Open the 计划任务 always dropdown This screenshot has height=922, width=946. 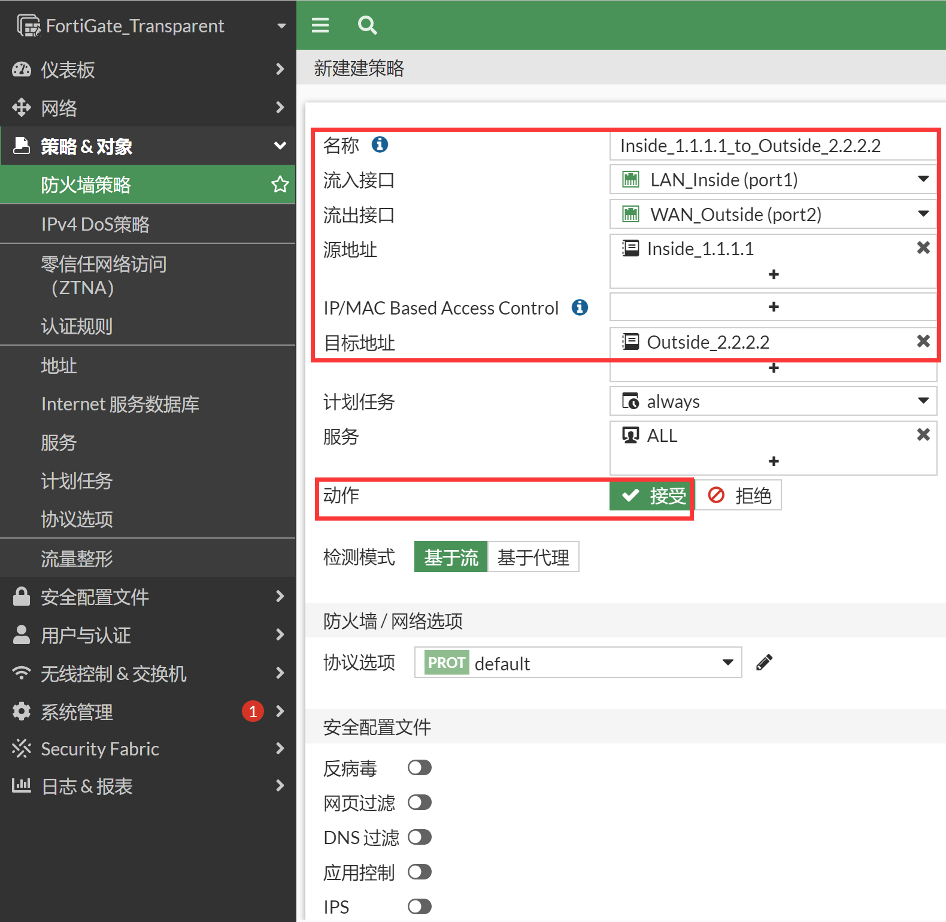tap(772, 401)
